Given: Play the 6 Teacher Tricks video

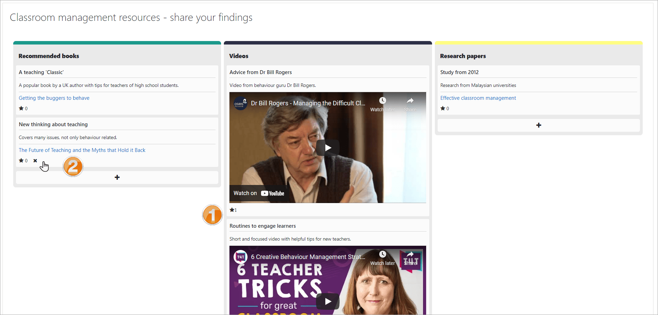Looking at the screenshot, I should pos(327,301).
